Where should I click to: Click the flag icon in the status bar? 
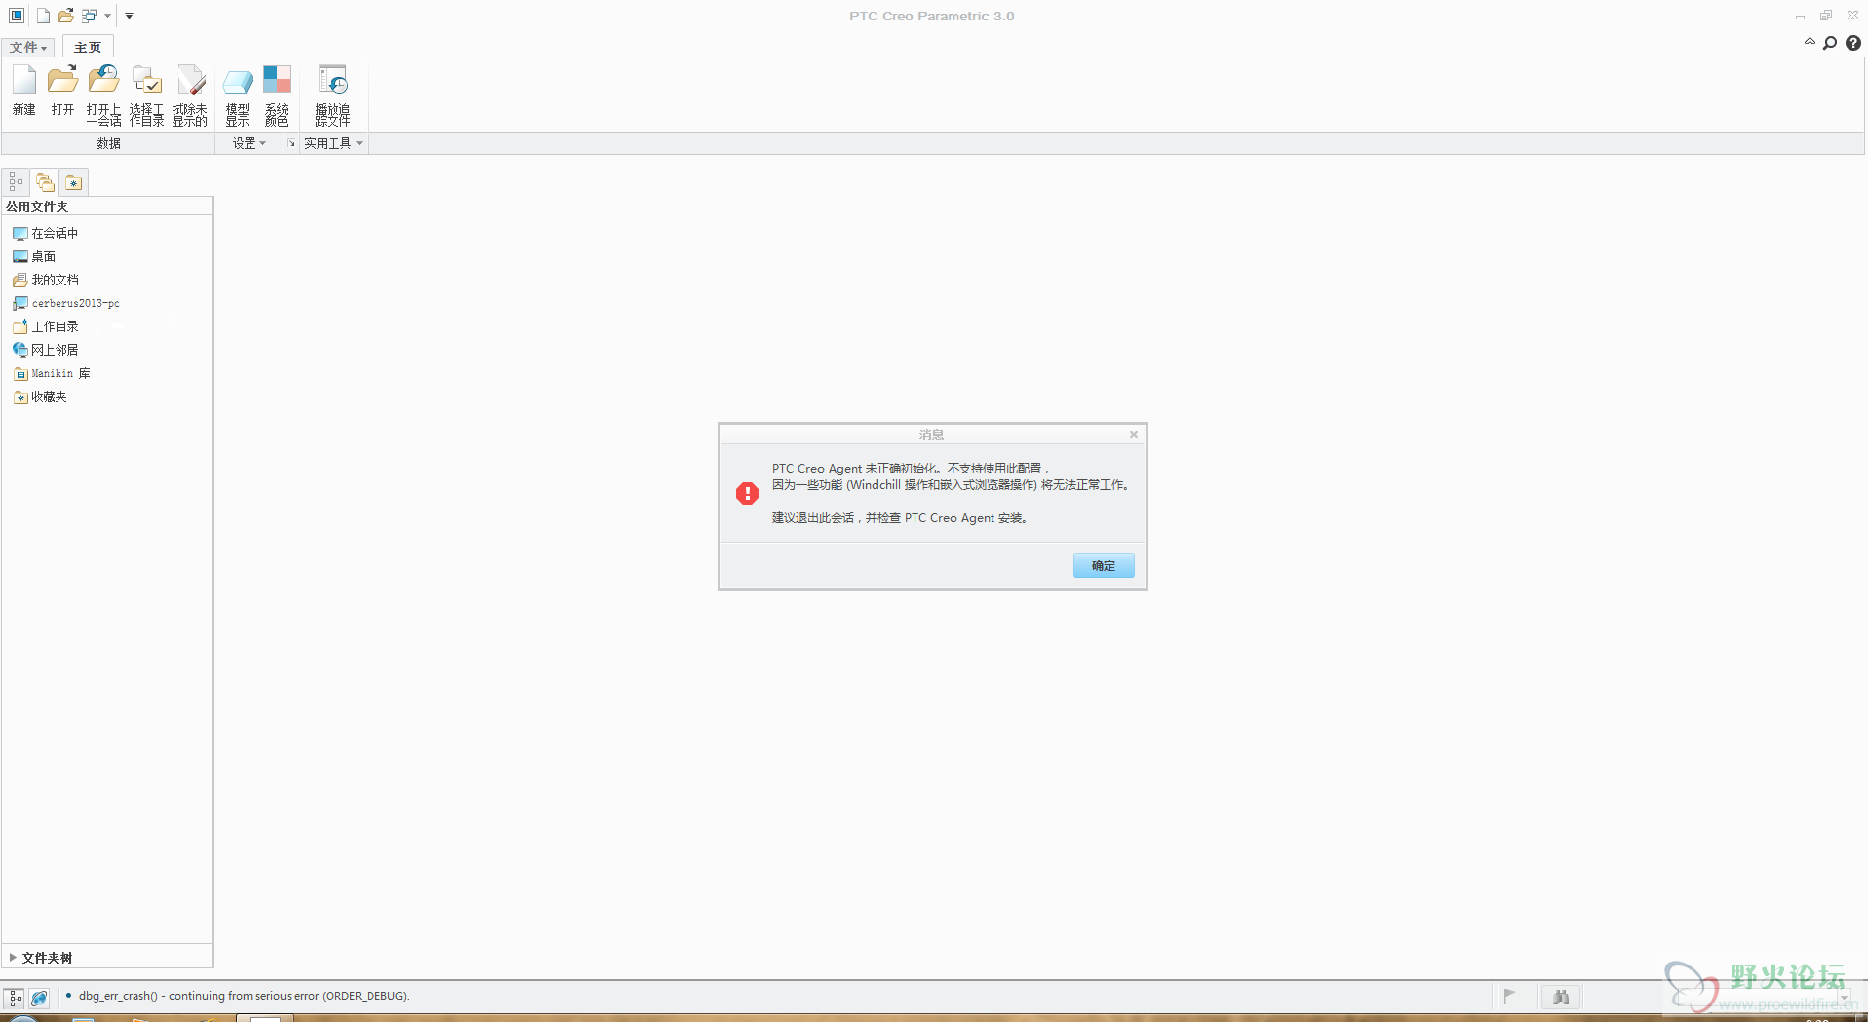point(1509,996)
